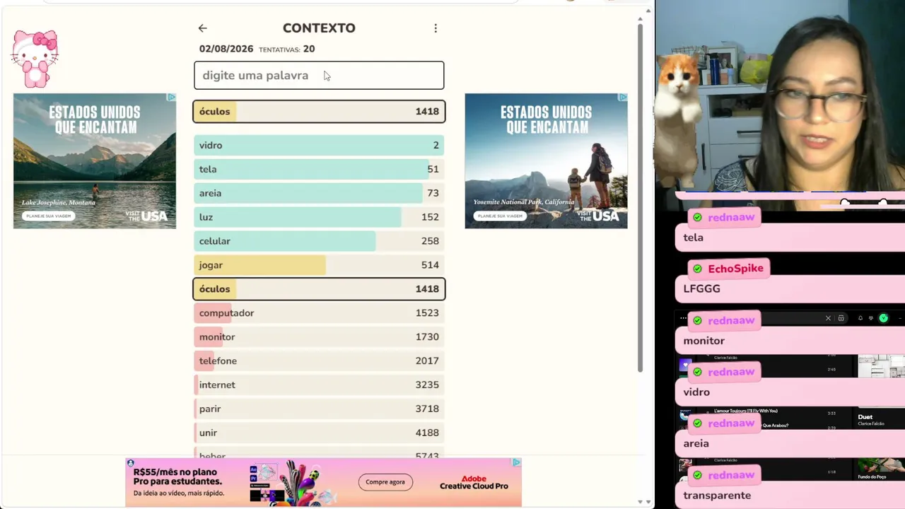
Task: Open the three-dot menu beside CONTEXTO
Action: 436,28
